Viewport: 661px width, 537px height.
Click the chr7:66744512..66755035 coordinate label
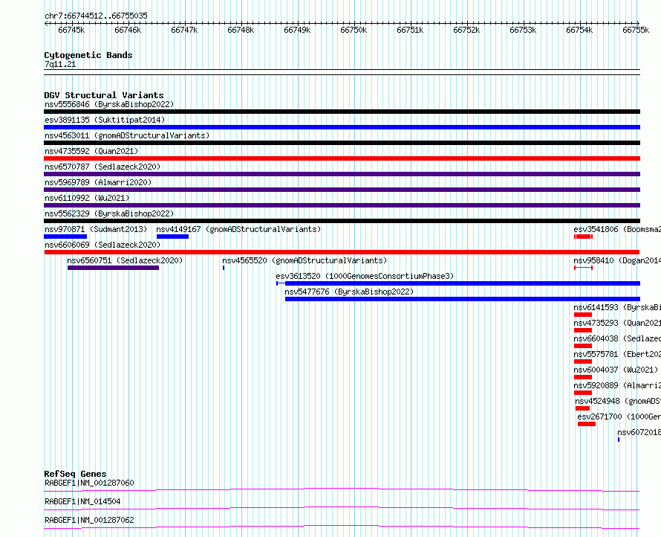point(96,16)
